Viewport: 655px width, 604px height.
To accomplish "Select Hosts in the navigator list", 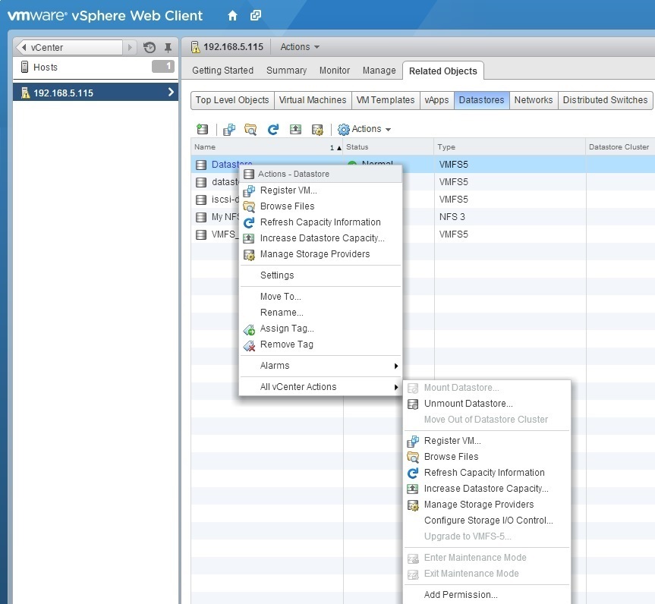I will pyautogui.click(x=95, y=68).
